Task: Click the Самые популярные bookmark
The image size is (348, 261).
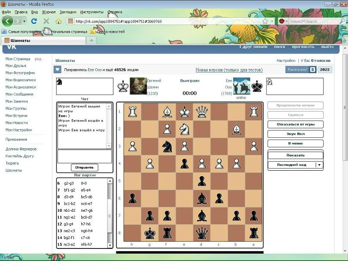Action: (x=22, y=32)
